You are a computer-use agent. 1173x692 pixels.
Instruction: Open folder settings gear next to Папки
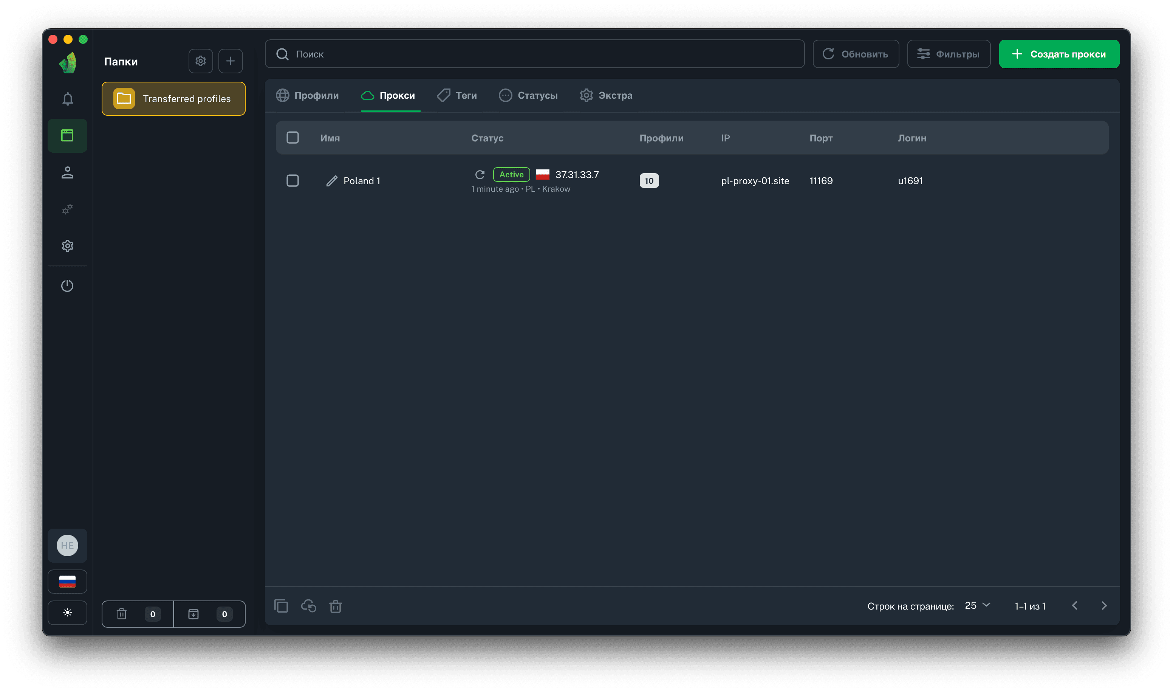pyautogui.click(x=200, y=61)
